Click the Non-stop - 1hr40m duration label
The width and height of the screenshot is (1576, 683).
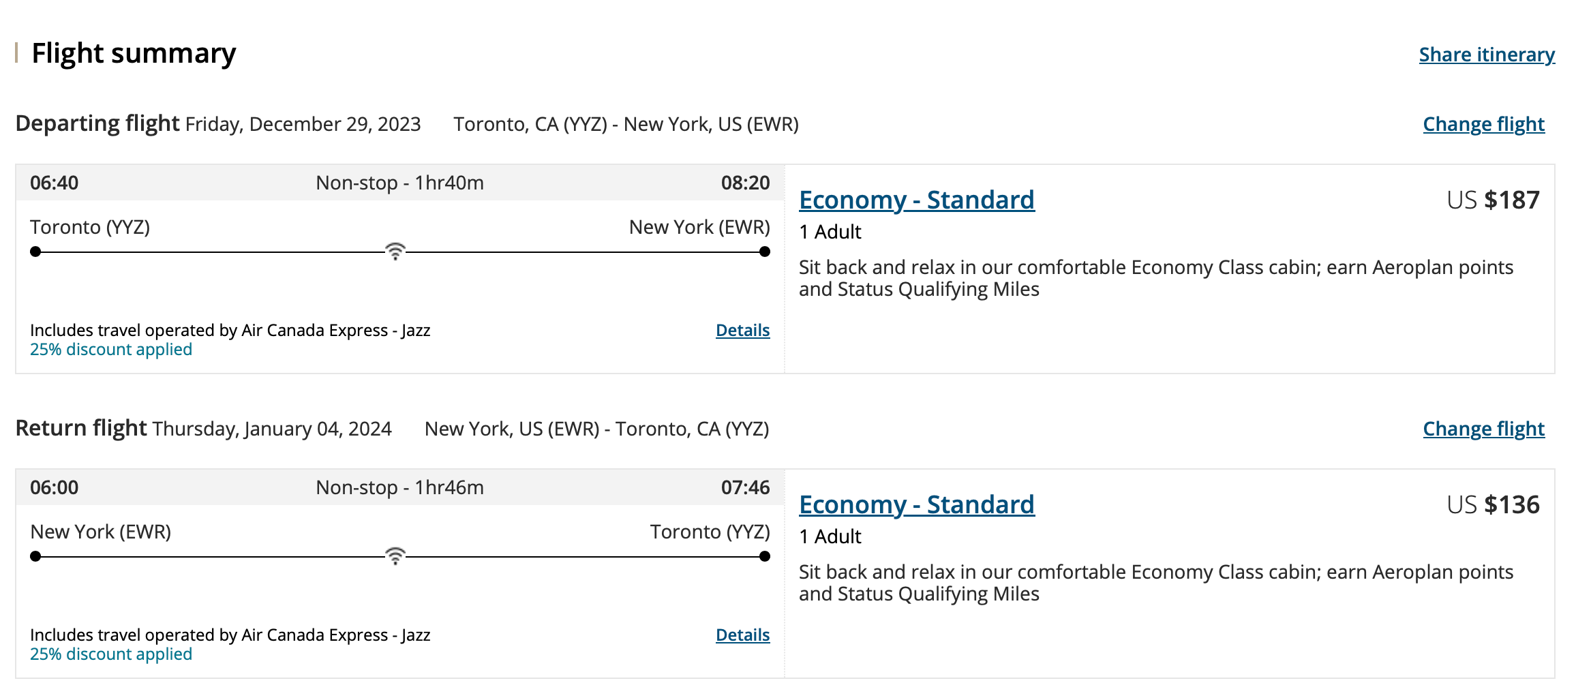click(399, 183)
